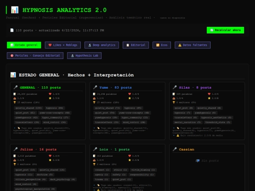
Task: Click 'quietly_shared (100)' tag in GENERAL card
Action: coord(28,108)
